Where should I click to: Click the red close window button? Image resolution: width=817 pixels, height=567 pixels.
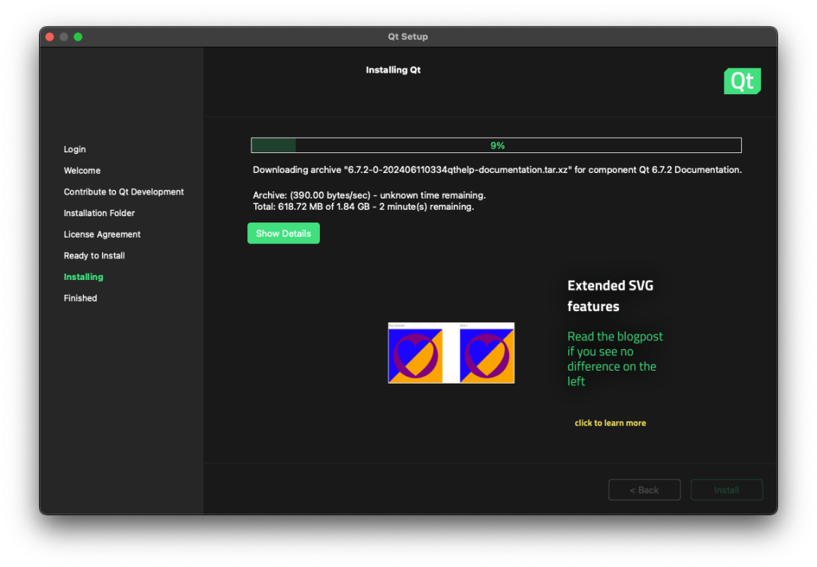click(x=49, y=37)
